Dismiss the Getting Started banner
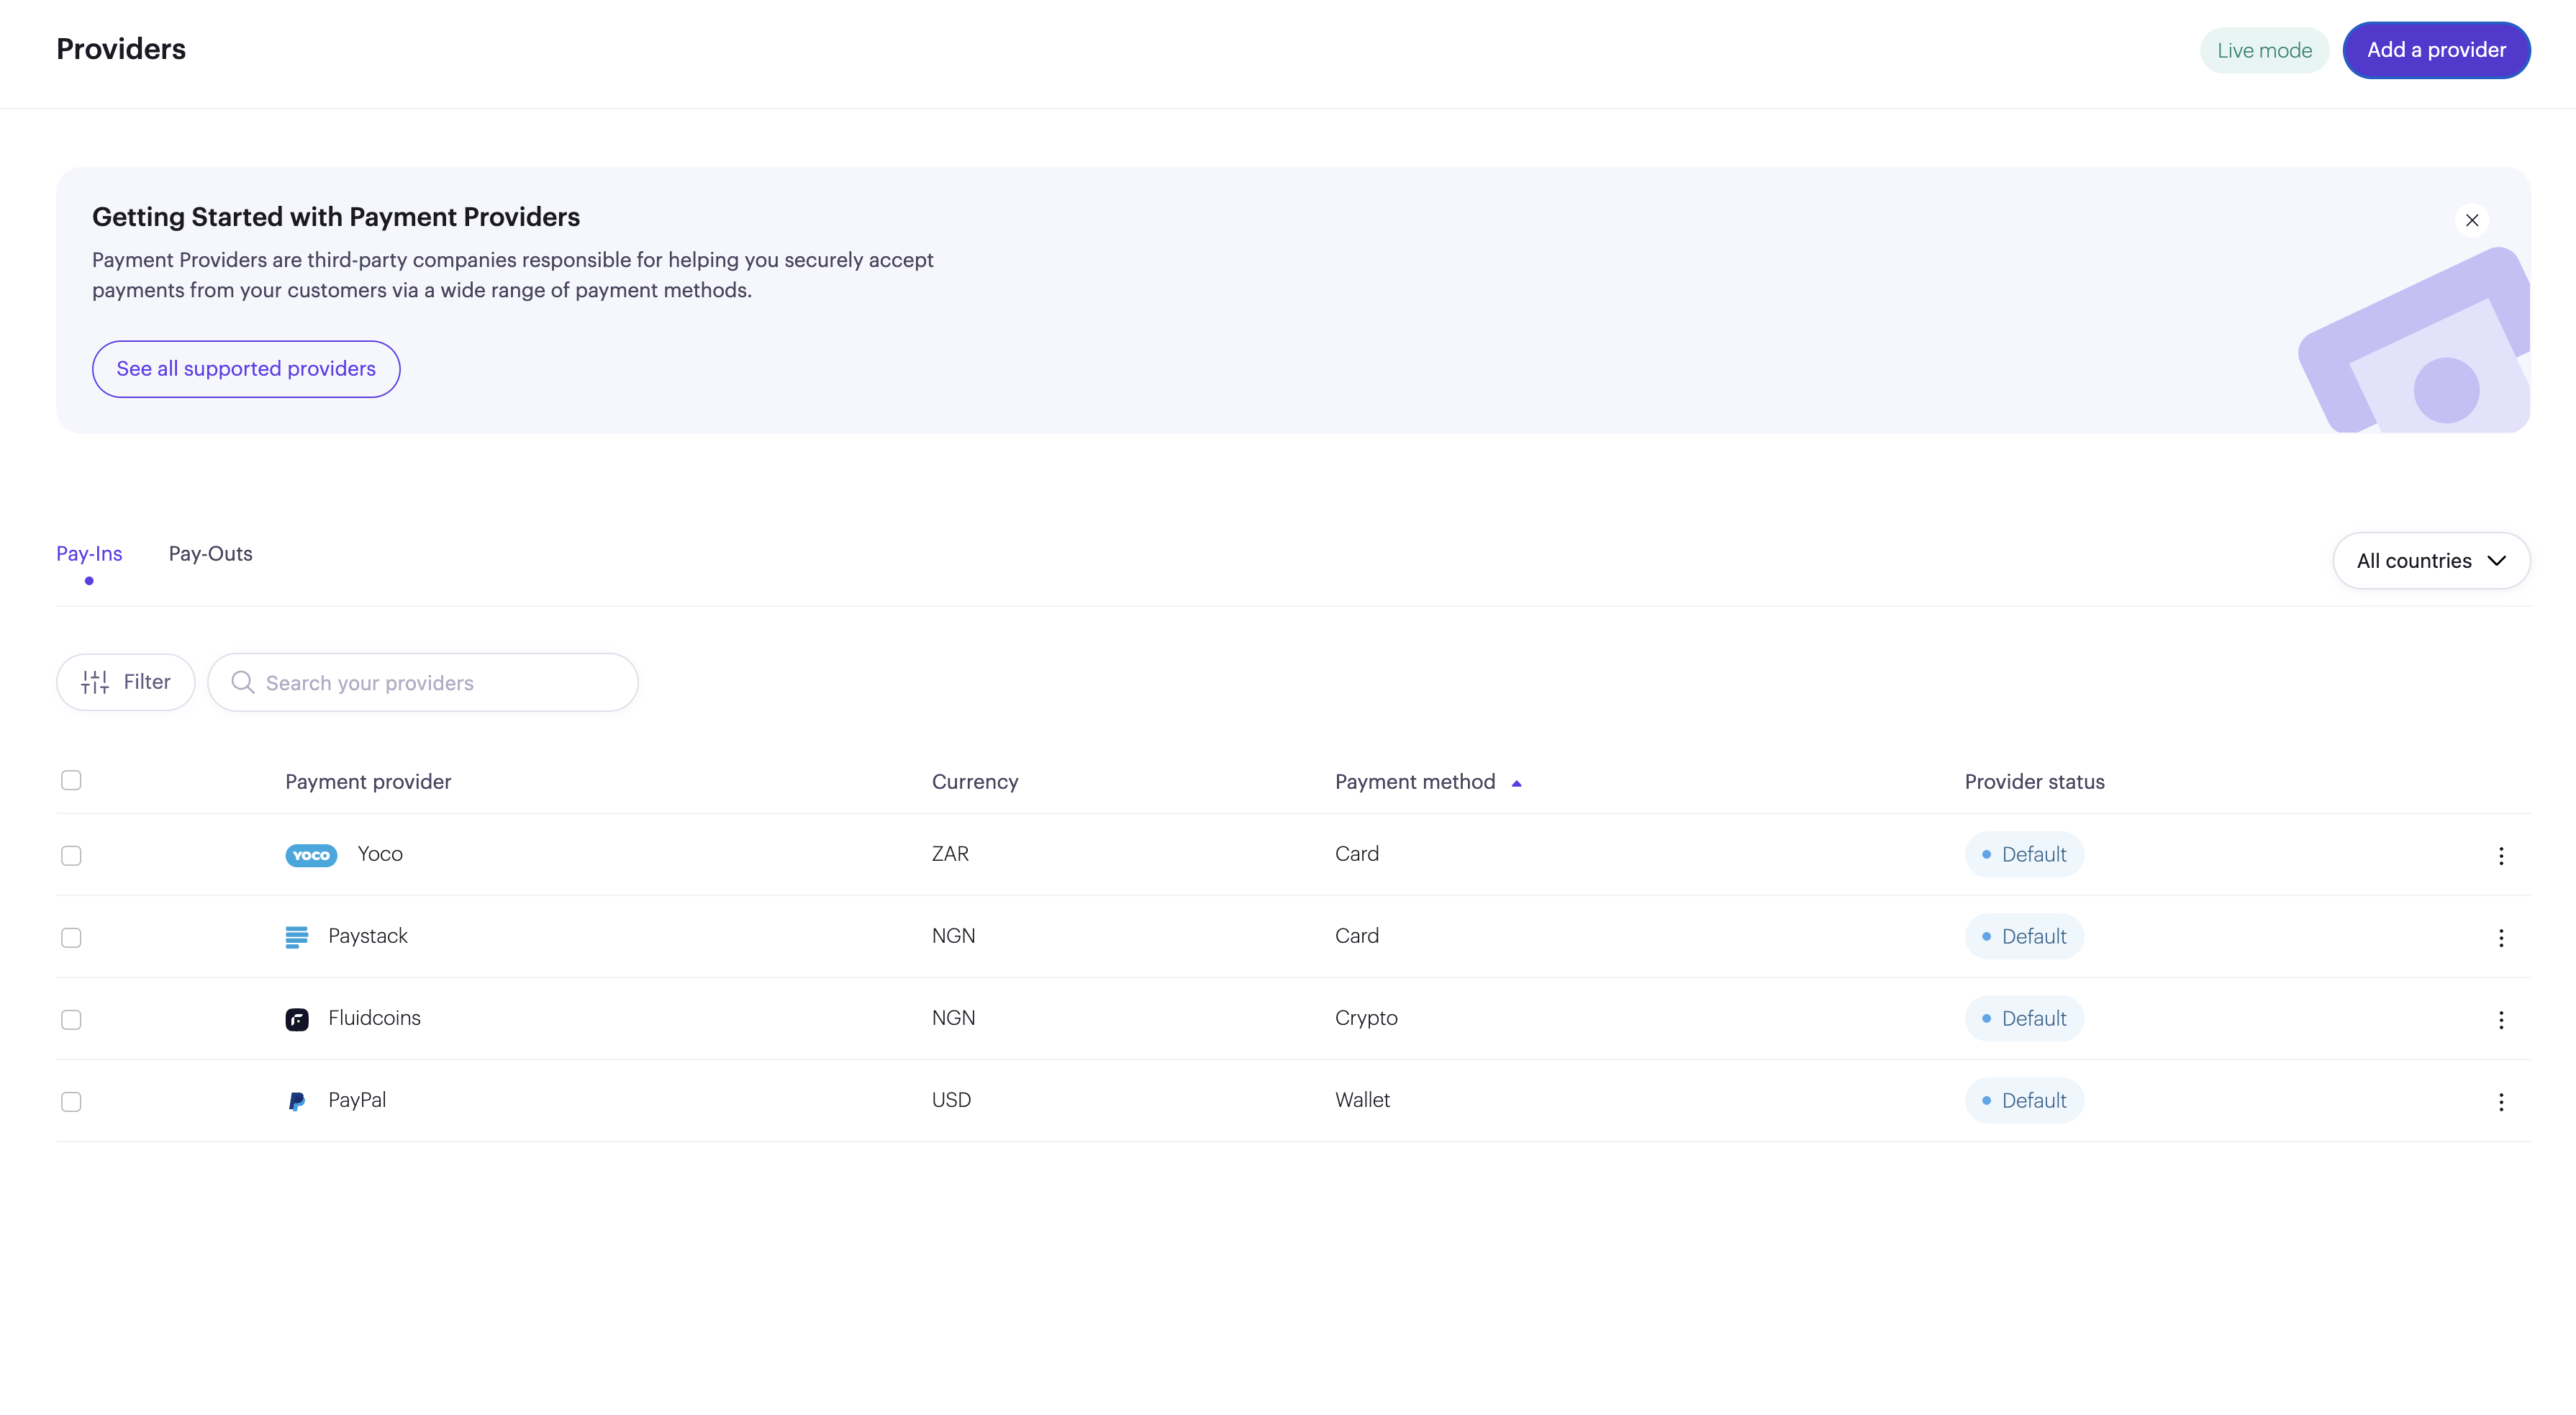 point(2471,221)
